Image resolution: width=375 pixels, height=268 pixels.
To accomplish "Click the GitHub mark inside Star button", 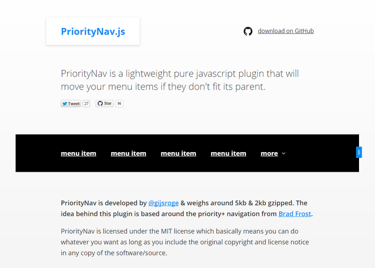I will click(100, 103).
